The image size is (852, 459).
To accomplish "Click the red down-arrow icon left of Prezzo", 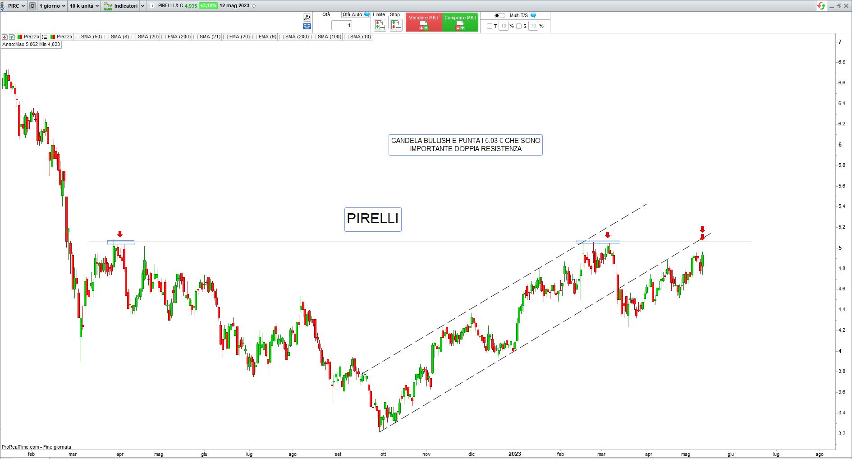I will tap(5, 37).
